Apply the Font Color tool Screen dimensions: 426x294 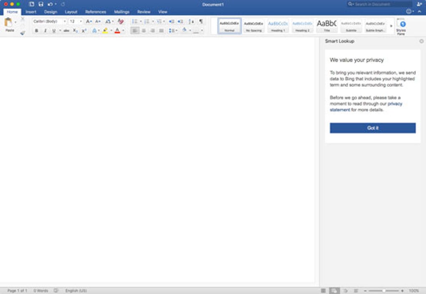click(117, 30)
